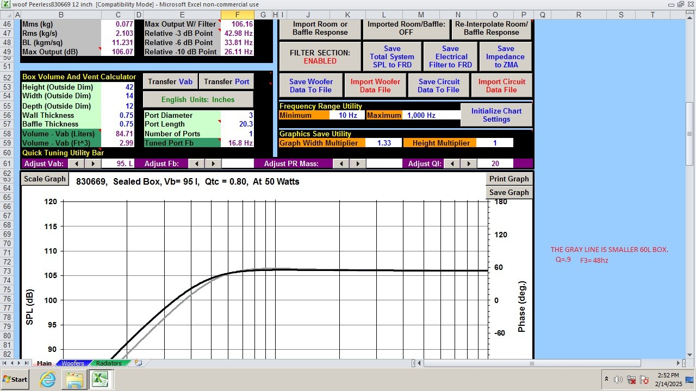Viewport: 696px width, 391px height.
Task: Click the Graph Width Multiplier value field
Action: coord(383,143)
